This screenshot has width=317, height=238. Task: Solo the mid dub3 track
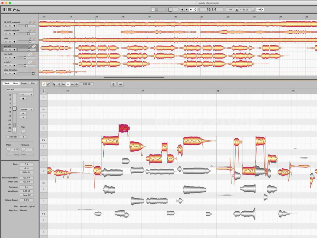click(x=10, y=57)
